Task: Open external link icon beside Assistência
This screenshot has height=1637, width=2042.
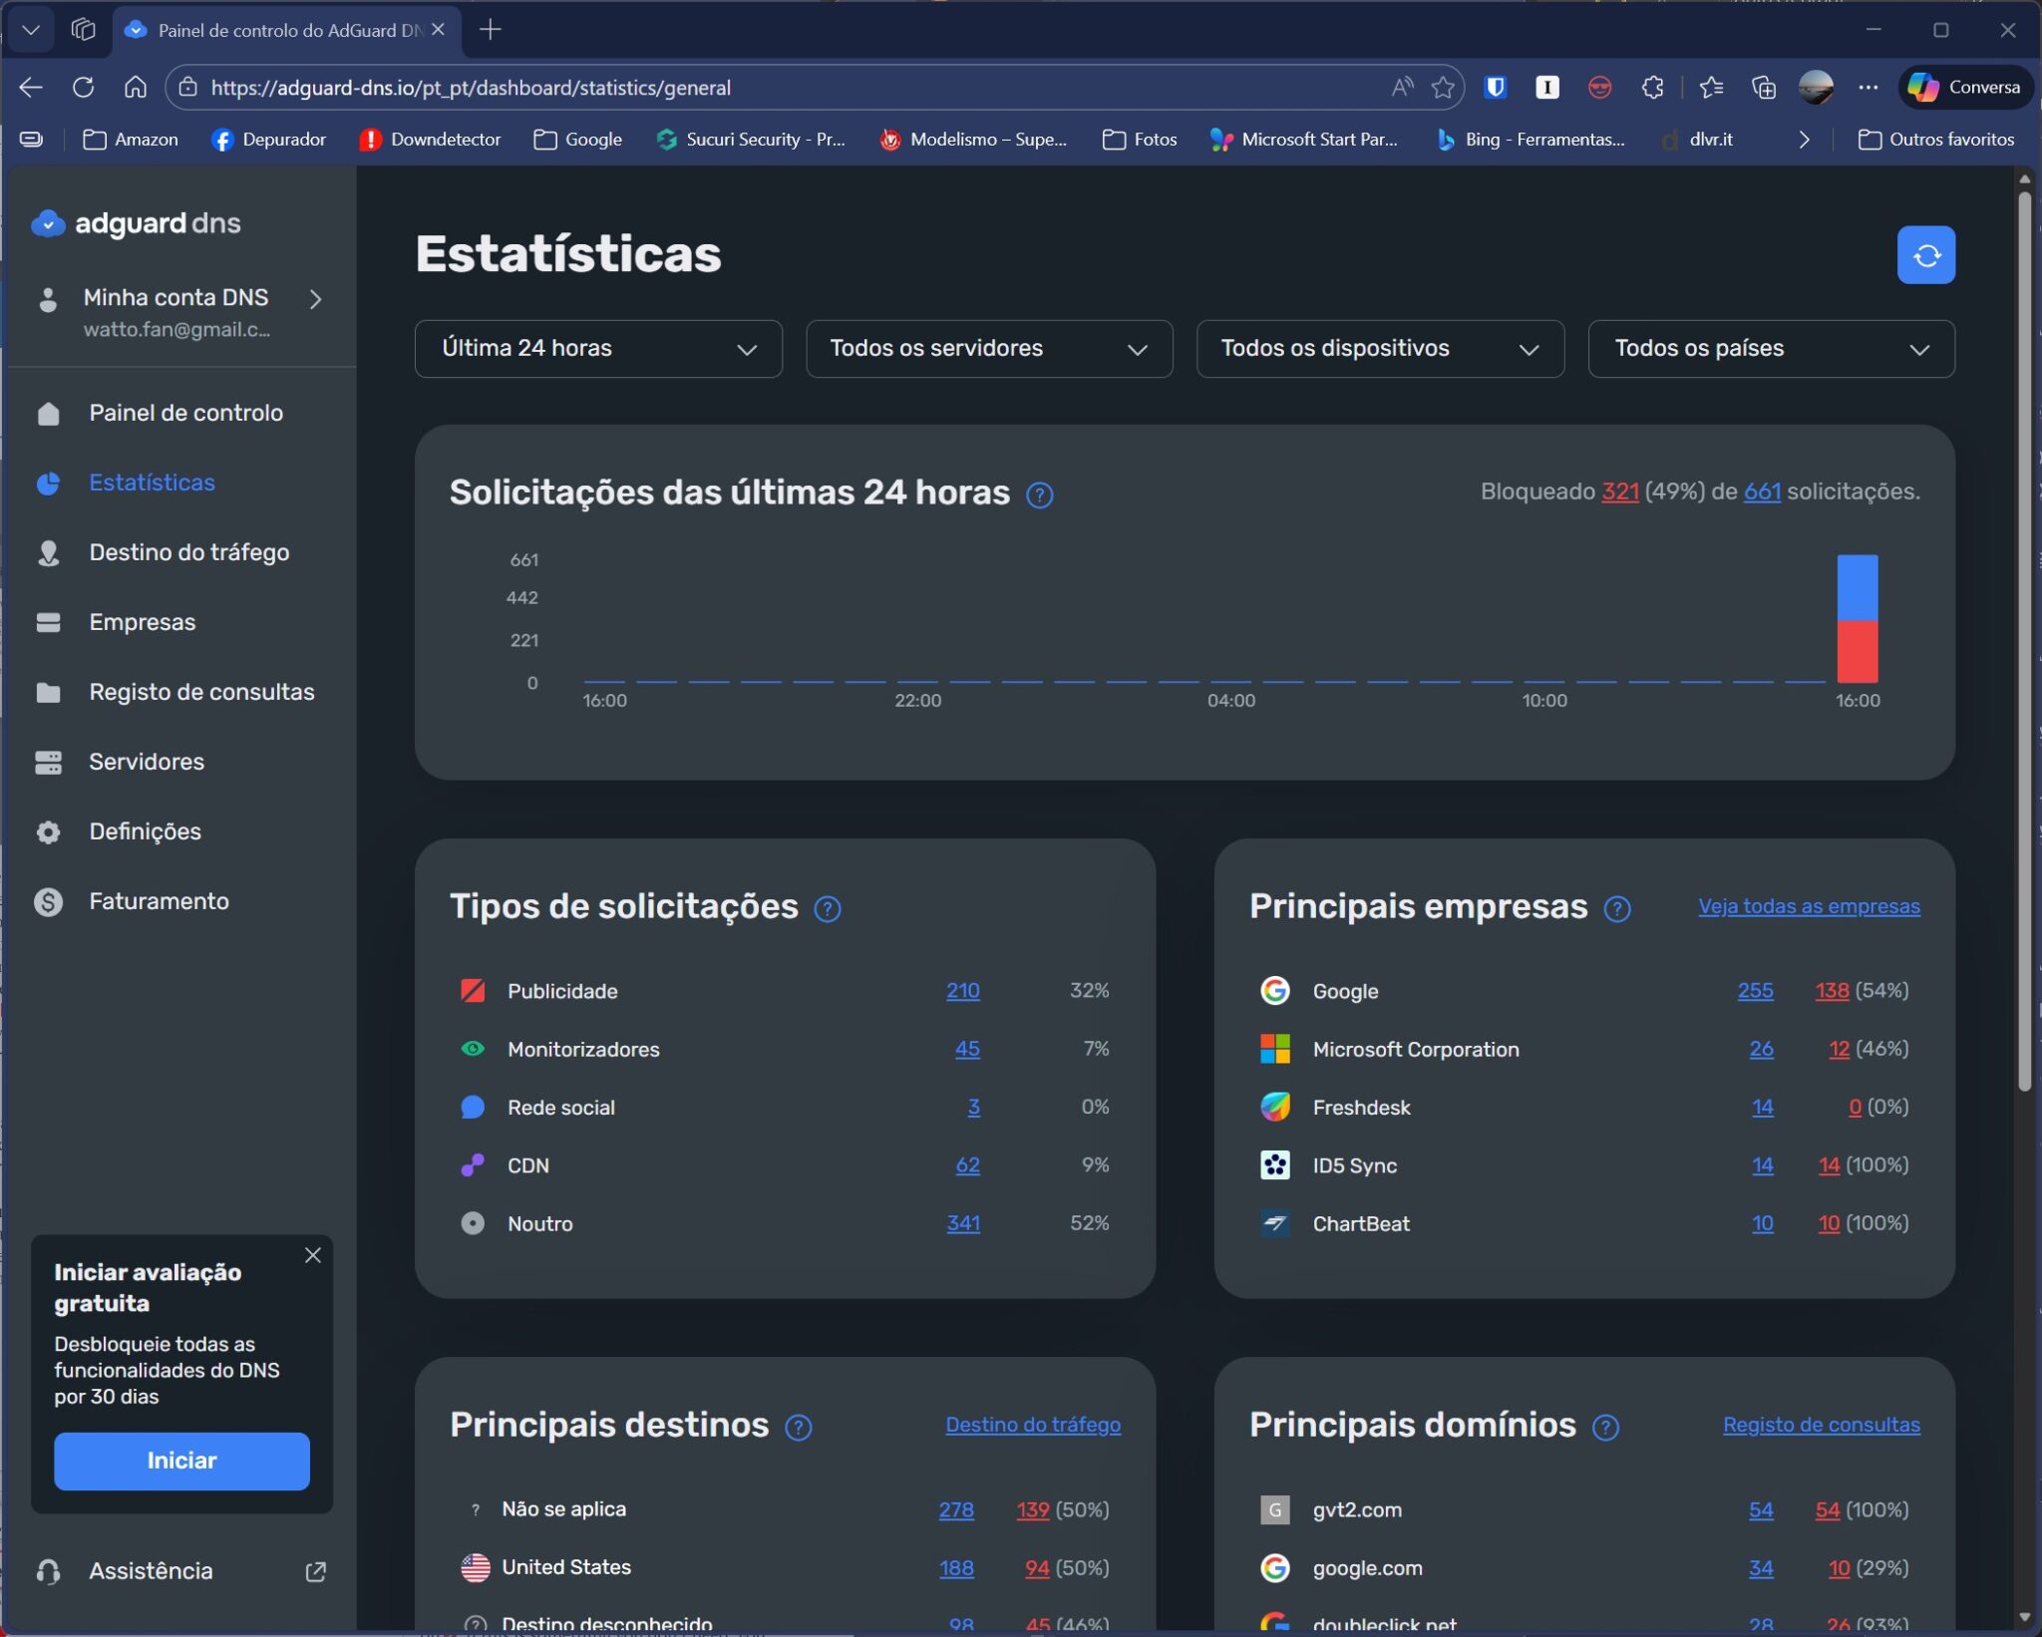Action: [x=315, y=1571]
